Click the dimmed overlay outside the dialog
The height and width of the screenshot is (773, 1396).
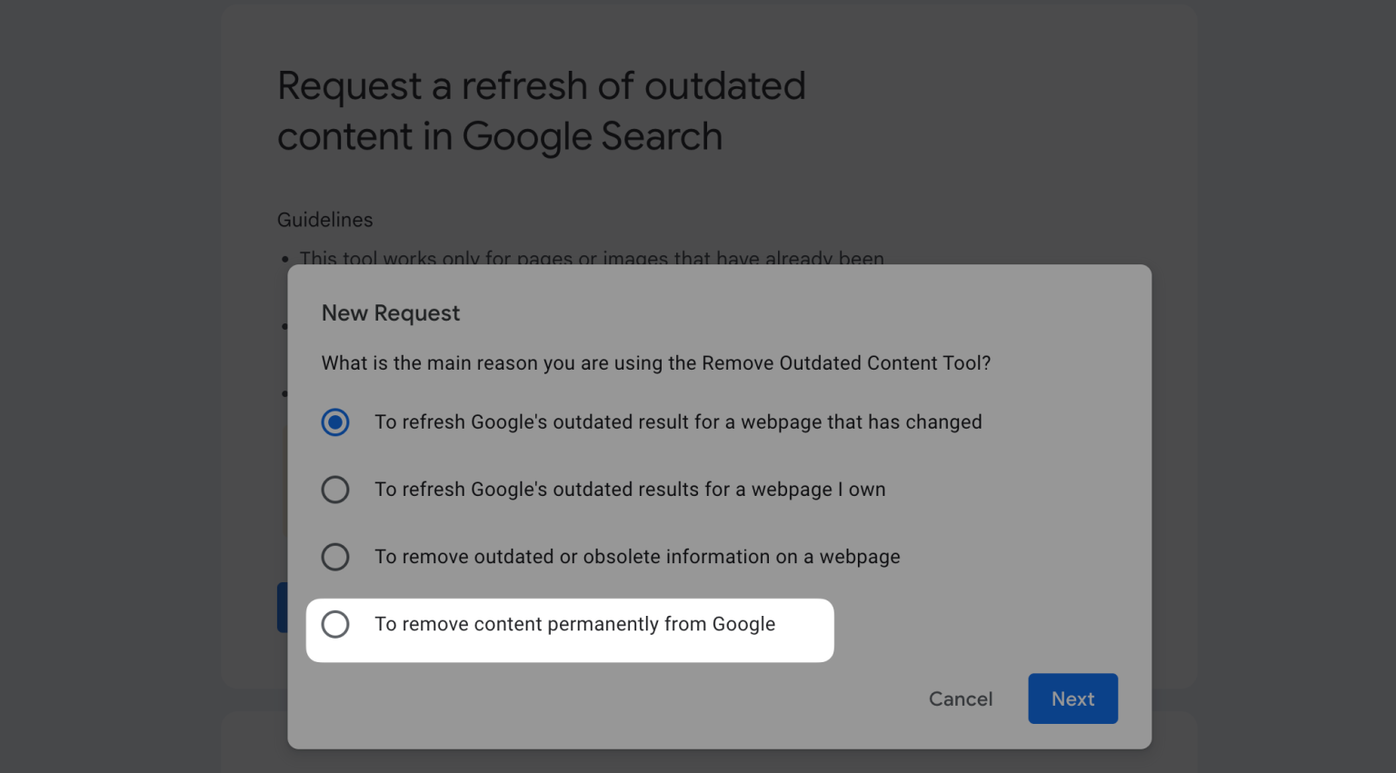pyautogui.click(x=109, y=386)
